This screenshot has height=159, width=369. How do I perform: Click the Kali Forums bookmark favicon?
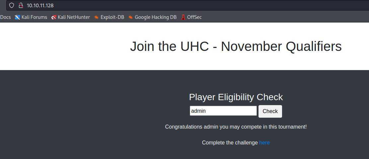pyautogui.click(x=17, y=17)
